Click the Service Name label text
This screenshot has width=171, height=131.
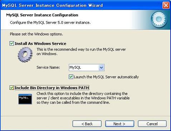pyautogui.click(x=48, y=67)
